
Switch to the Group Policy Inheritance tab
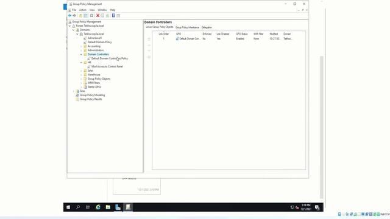[x=187, y=27]
